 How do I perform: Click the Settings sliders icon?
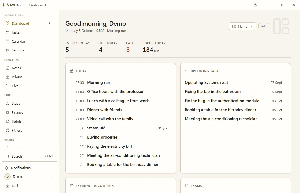pos(7,50)
